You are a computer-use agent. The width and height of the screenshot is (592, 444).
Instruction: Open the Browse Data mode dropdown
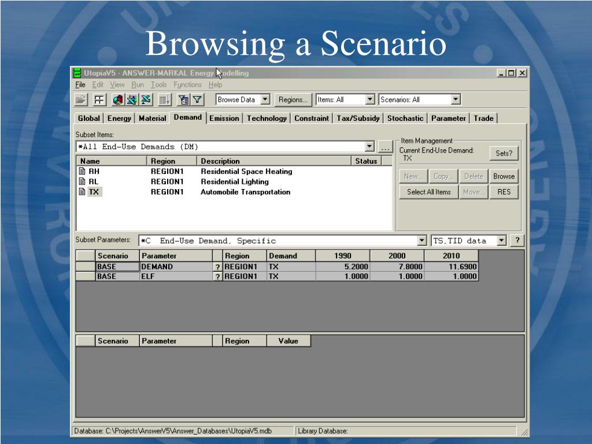pyautogui.click(x=265, y=99)
